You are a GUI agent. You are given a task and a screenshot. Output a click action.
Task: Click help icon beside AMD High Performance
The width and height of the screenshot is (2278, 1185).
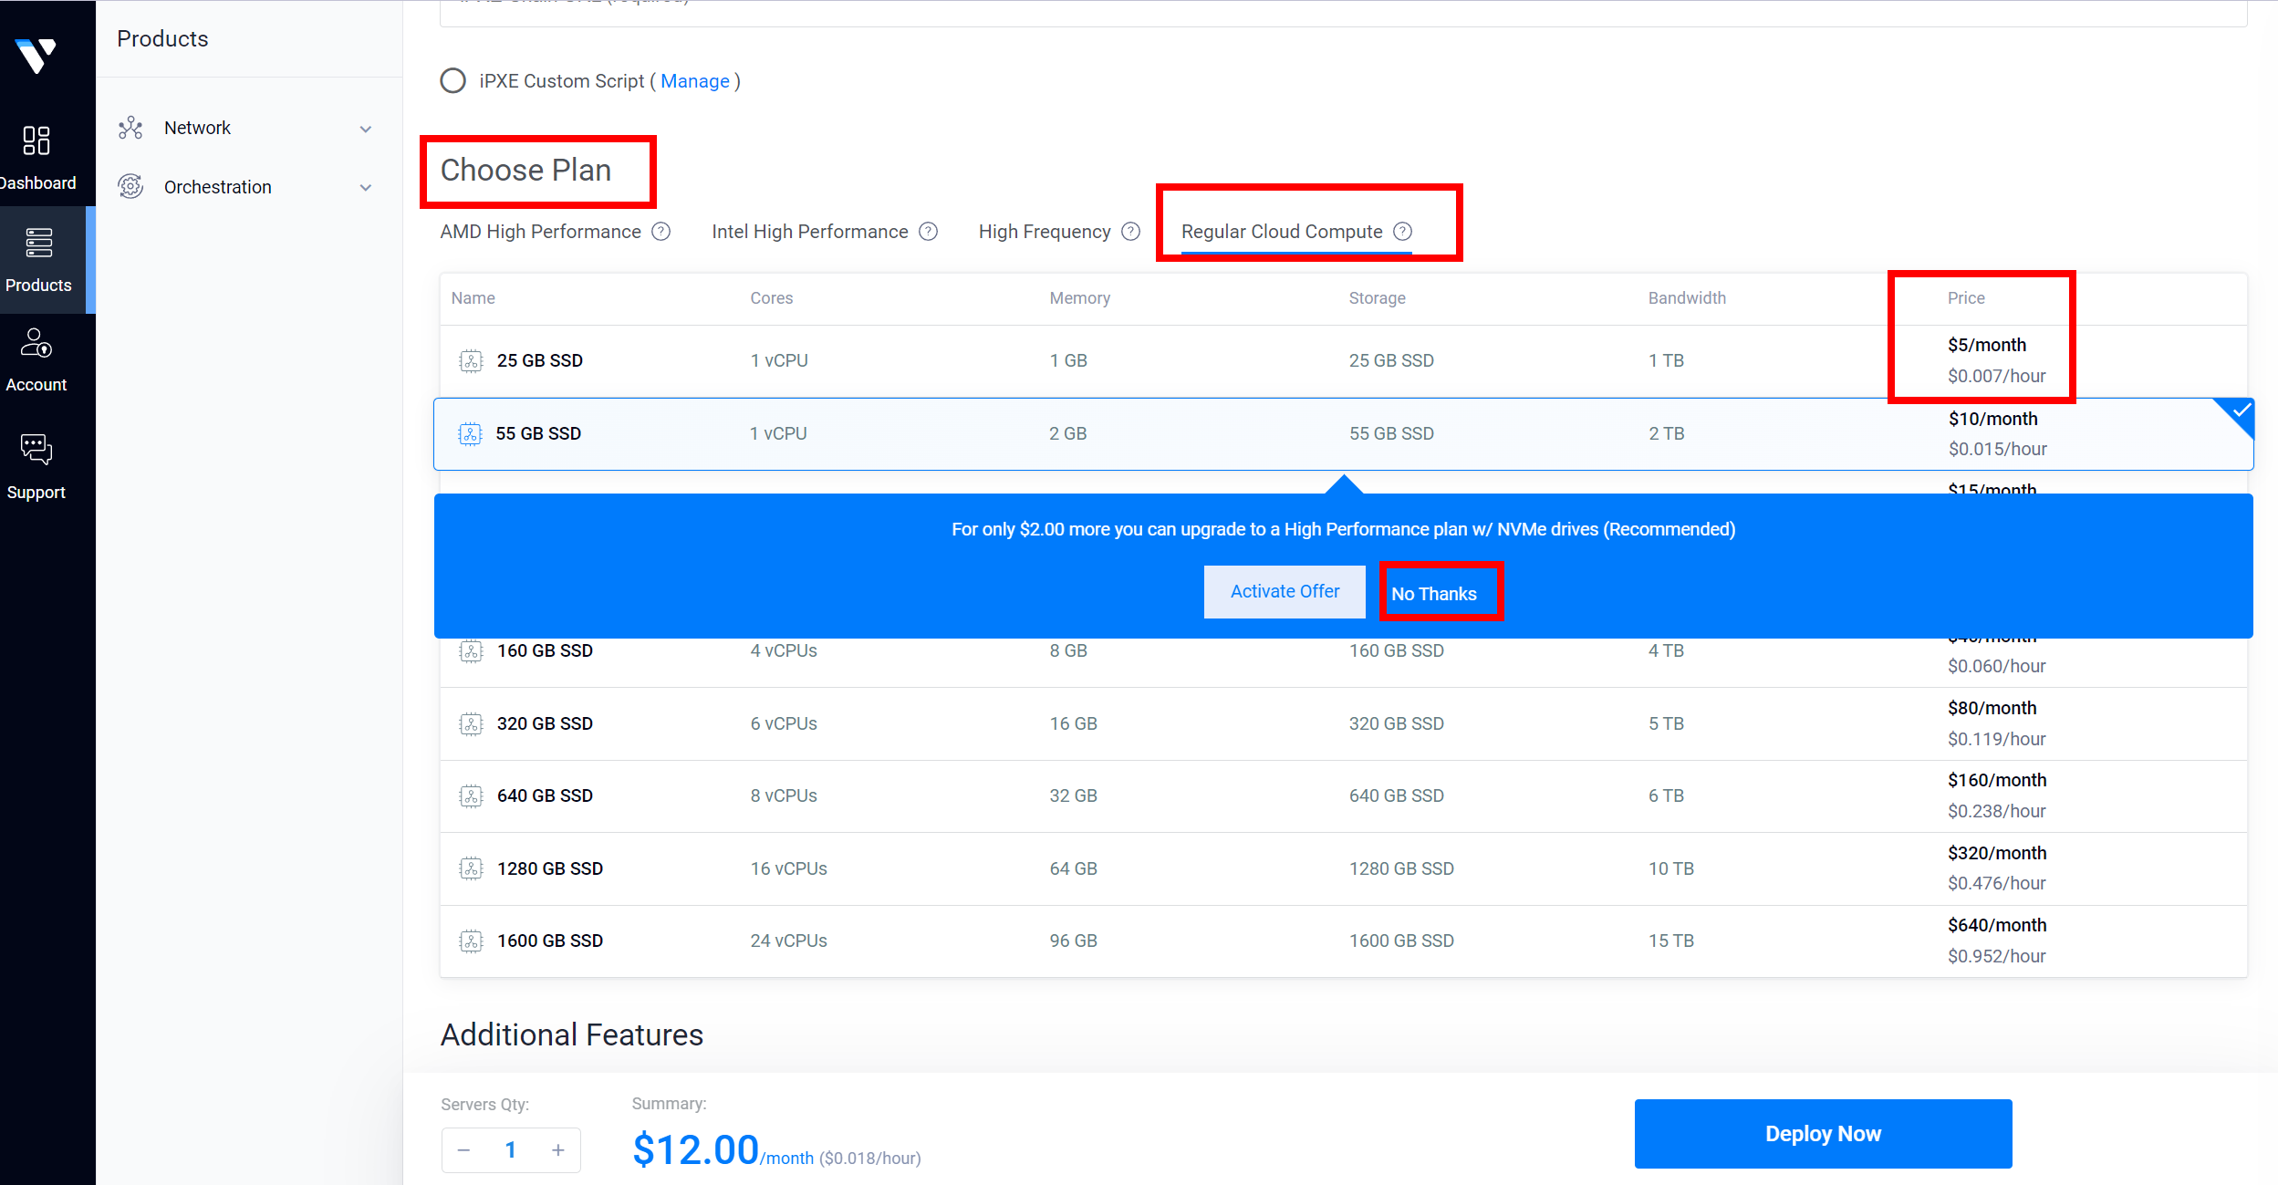tap(661, 232)
